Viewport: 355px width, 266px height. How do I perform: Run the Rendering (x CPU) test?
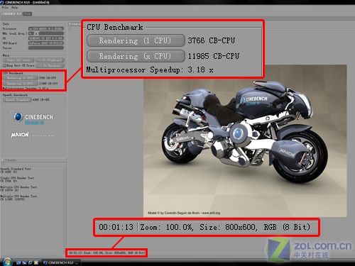20,84
